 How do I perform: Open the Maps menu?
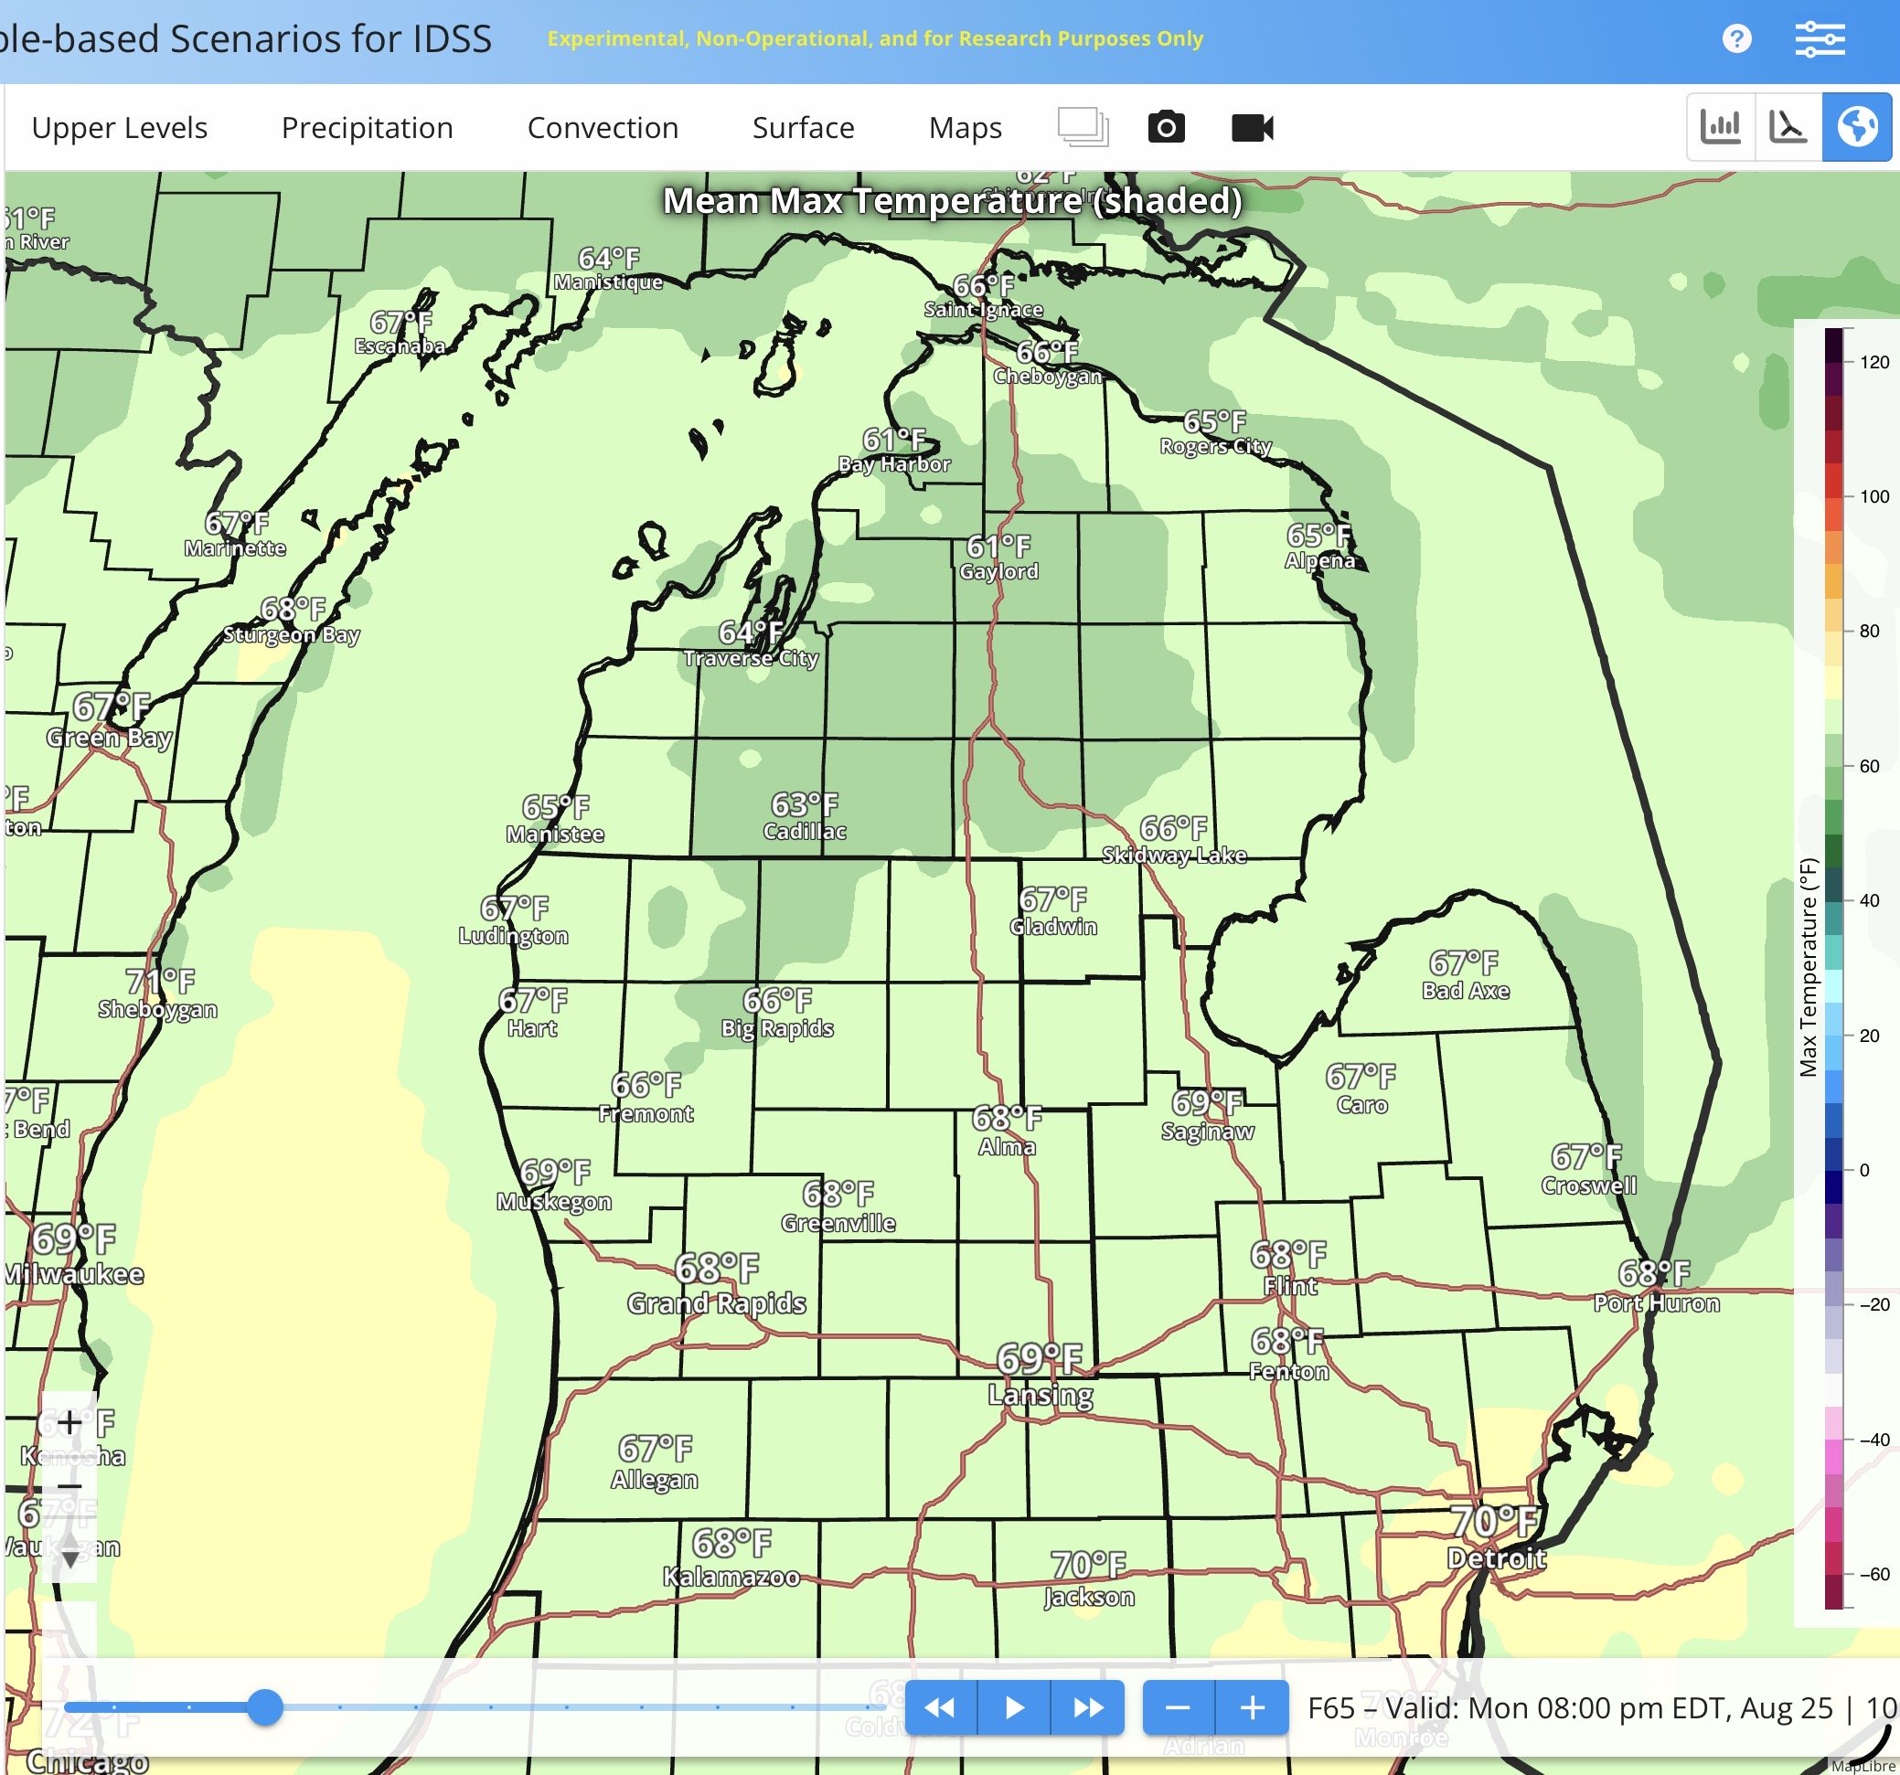coord(965,127)
